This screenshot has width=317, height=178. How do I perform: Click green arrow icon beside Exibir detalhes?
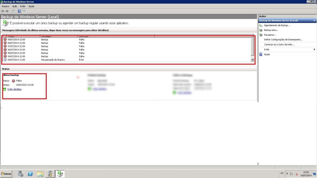(x=4, y=89)
